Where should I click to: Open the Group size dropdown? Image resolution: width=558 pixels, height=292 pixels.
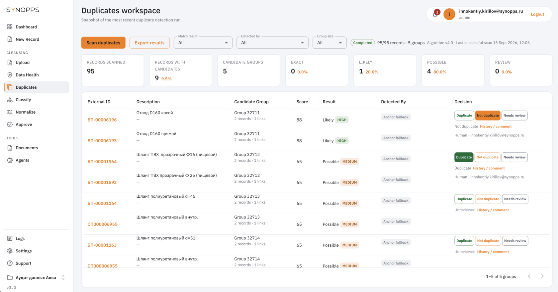click(x=329, y=43)
